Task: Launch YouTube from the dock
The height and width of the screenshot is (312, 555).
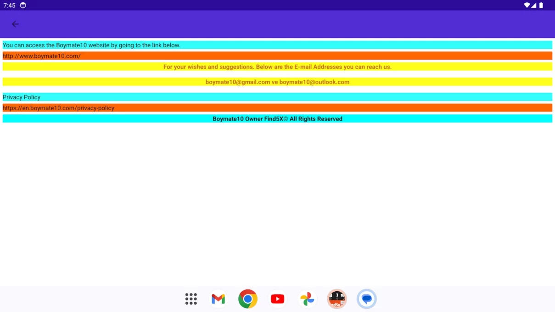Action: pyautogui.click(x=277, y=299)
